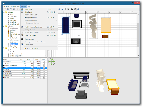
Task: Collapse the Bathroom category tree node
Action: [4, 12]
